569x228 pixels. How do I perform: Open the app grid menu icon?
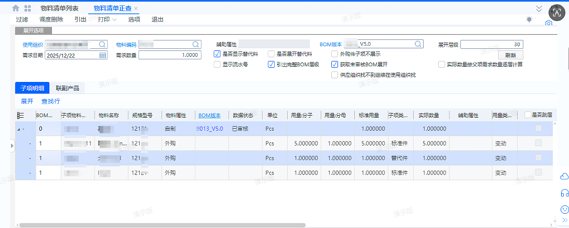(27, 8)
